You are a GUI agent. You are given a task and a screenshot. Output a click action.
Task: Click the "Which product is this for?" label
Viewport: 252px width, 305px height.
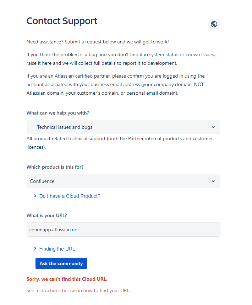click(55, 167)
